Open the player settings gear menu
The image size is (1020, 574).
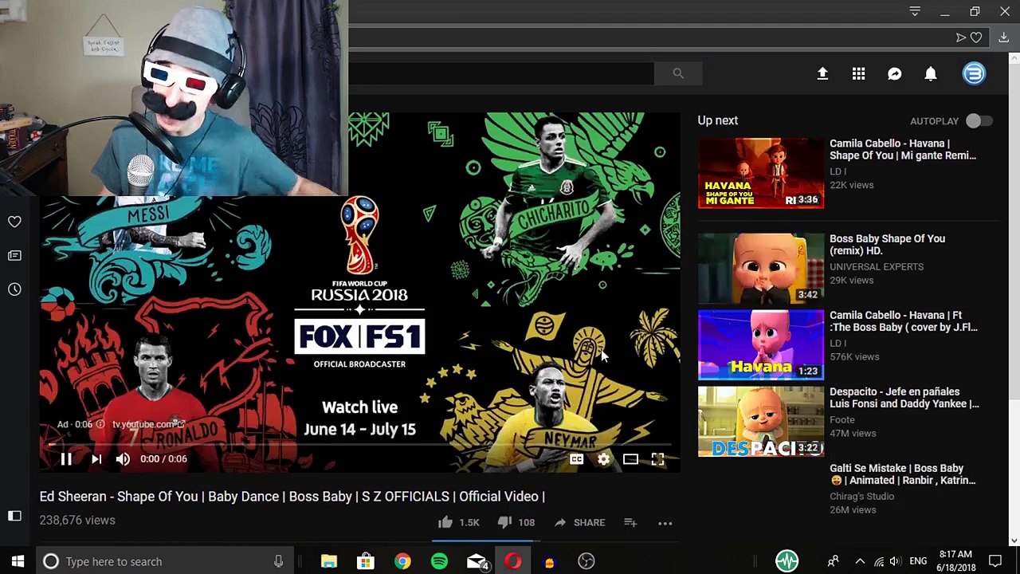(603, 459)
